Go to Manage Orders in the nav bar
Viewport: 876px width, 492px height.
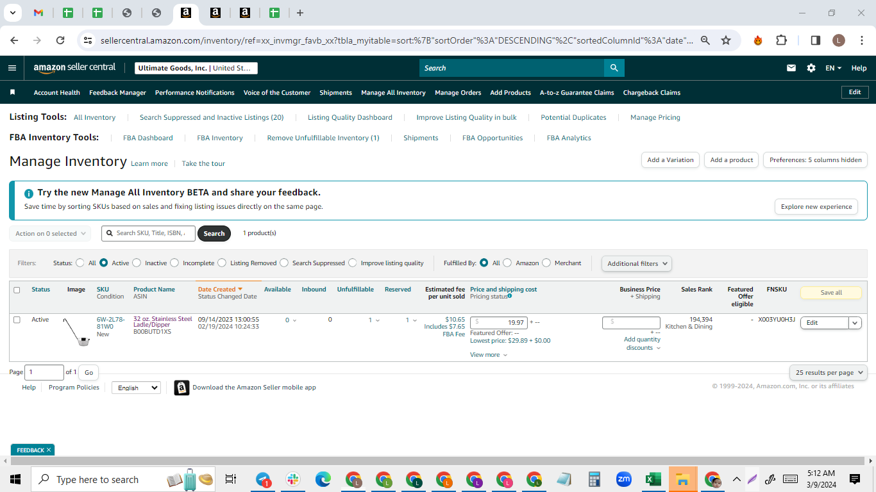(458, 92)
